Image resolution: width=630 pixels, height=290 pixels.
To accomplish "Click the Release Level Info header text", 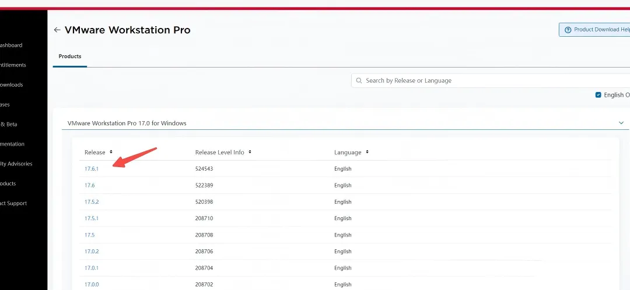I will pos(220,153).
